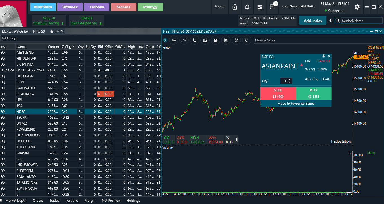Click the SENSEX index tile

(86, 21)
